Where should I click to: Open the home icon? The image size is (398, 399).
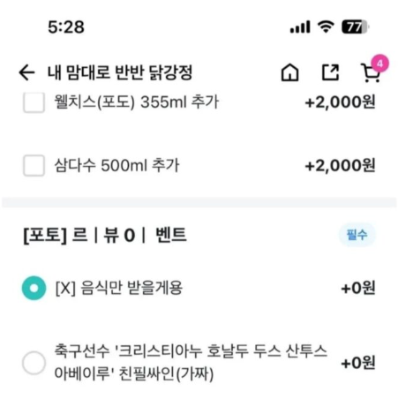point(290,72)
